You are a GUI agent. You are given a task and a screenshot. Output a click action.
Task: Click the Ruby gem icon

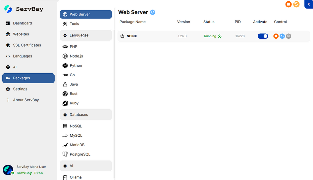(x=65, y=103)
